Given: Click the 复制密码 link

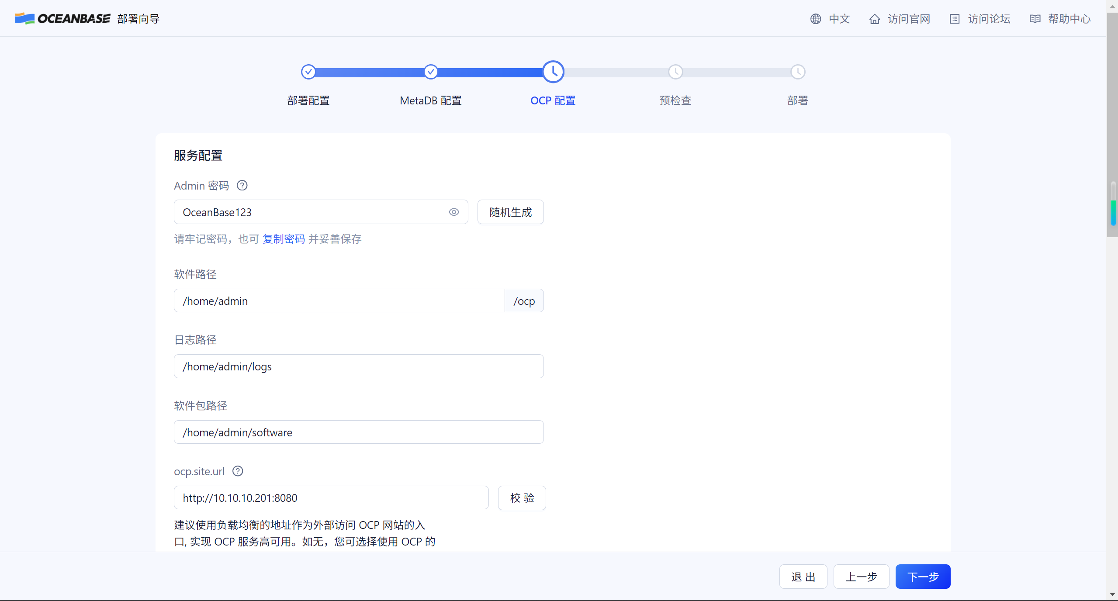Looking at the screenshot, I should tap(284, 239).
